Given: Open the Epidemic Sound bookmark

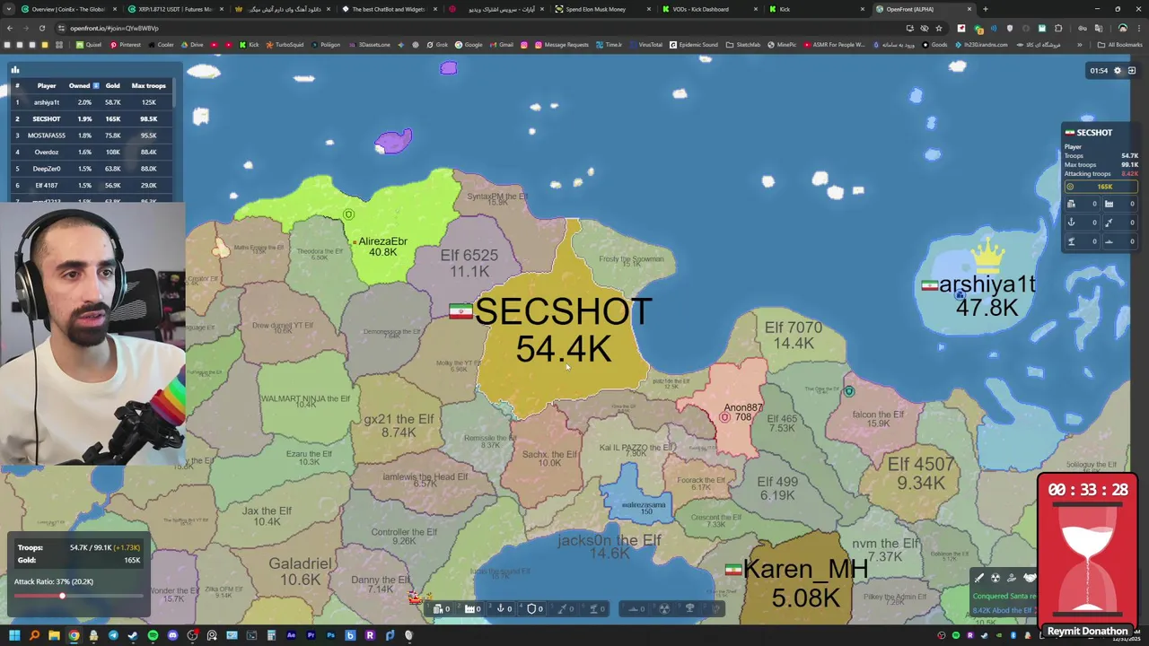Looking at the screenshot, I should (694, 45).
